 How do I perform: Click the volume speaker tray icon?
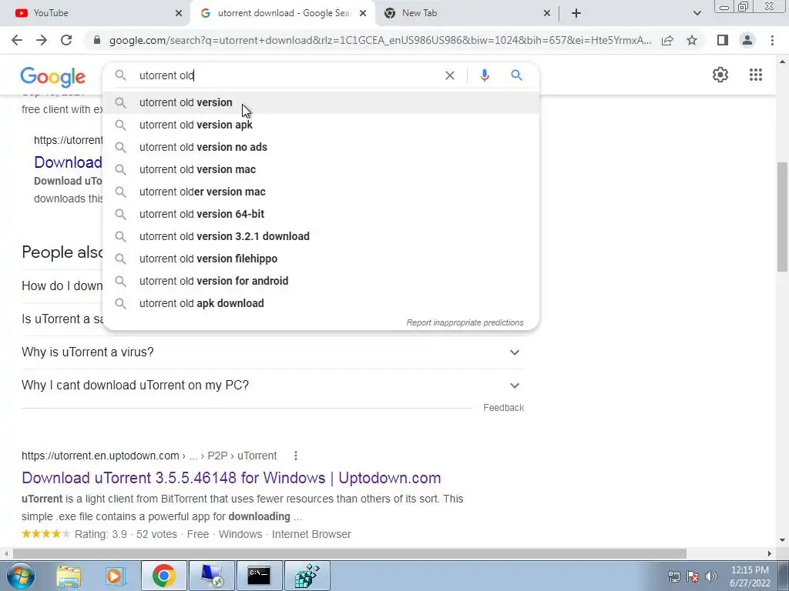[x=711, y=576]
